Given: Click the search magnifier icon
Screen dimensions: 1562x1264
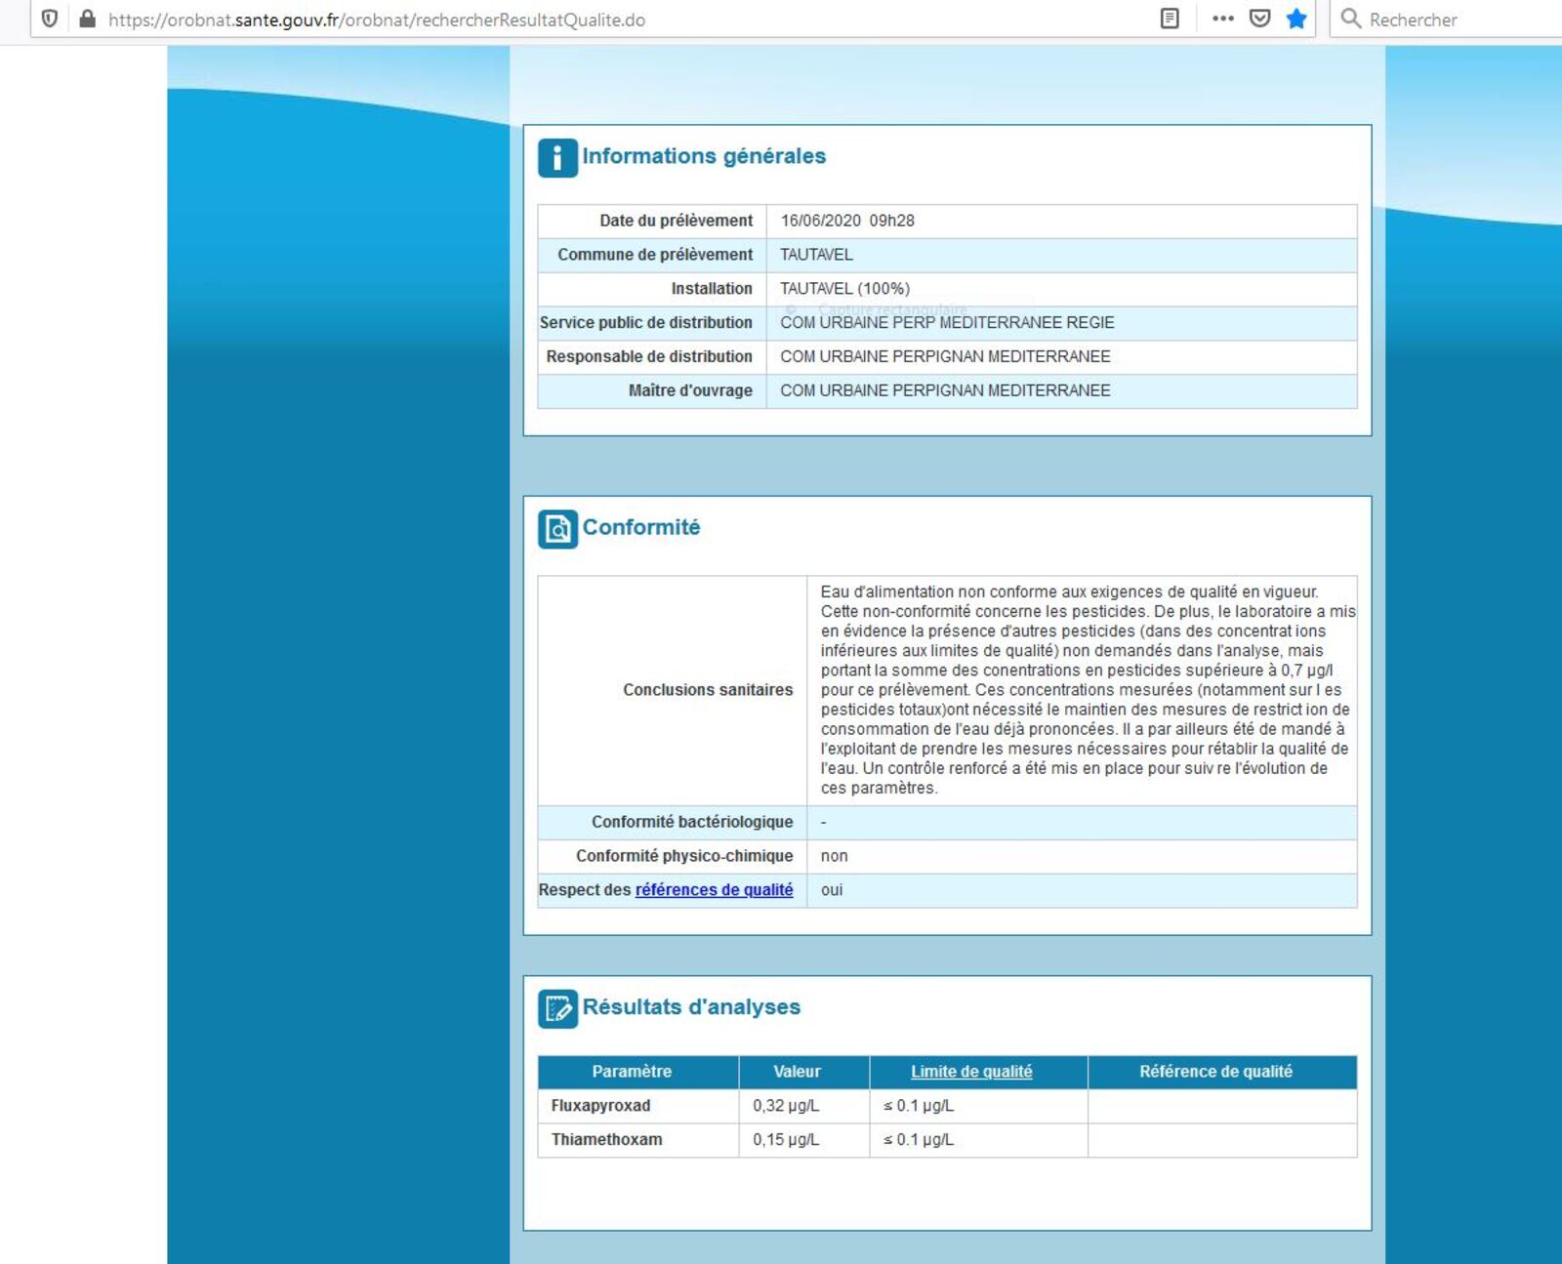Looking at the screenshot, I should coord(1351,19).
